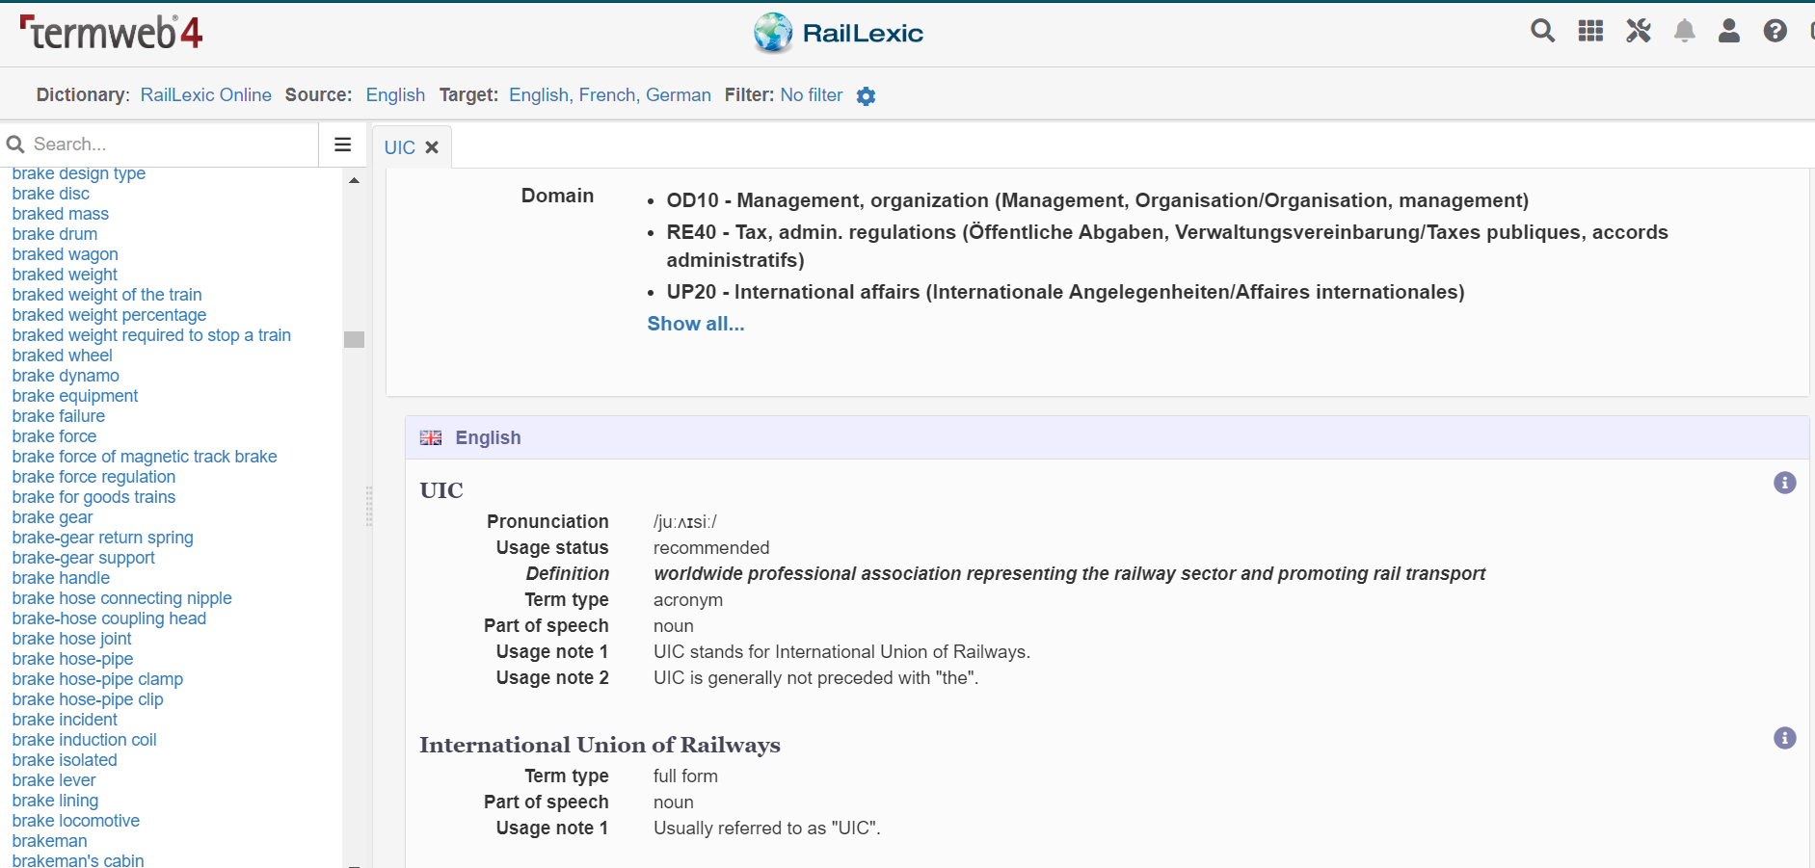This screenshot has width=1815, height=868.
Task: Open term 'brakeman'
Action: point(49,841)
